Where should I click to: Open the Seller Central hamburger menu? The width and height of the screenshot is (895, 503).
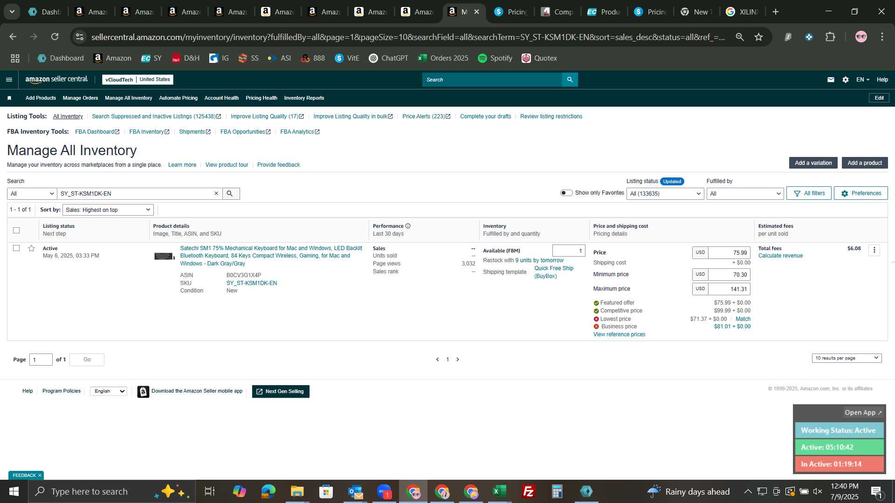click(x=9, y=80)
